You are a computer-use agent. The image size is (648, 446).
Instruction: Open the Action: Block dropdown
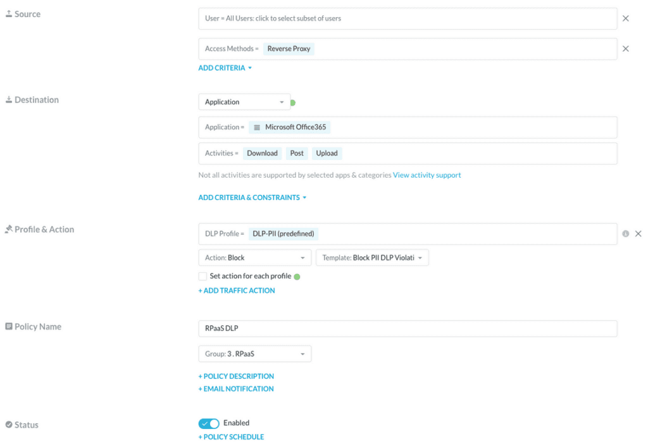(x=255, y=257)
